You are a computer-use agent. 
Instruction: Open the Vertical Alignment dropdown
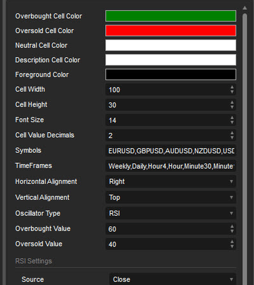170,197
